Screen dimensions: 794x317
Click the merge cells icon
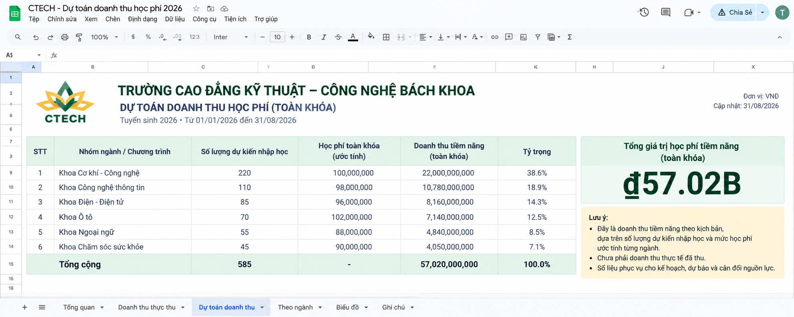(401, 37)
